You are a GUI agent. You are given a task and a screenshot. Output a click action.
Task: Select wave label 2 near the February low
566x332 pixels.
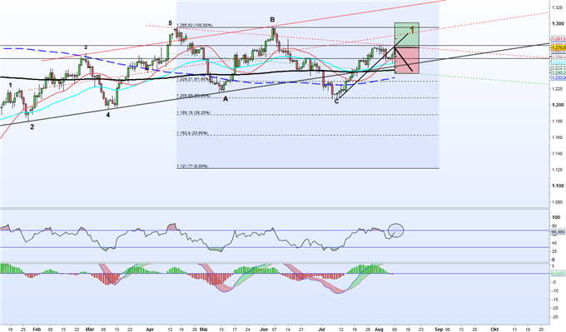click(x=32, y=127)
